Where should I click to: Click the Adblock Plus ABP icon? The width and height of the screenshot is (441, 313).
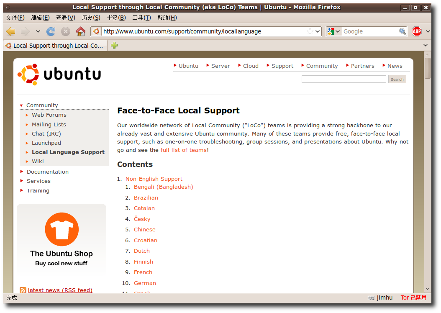pos(417,31)
